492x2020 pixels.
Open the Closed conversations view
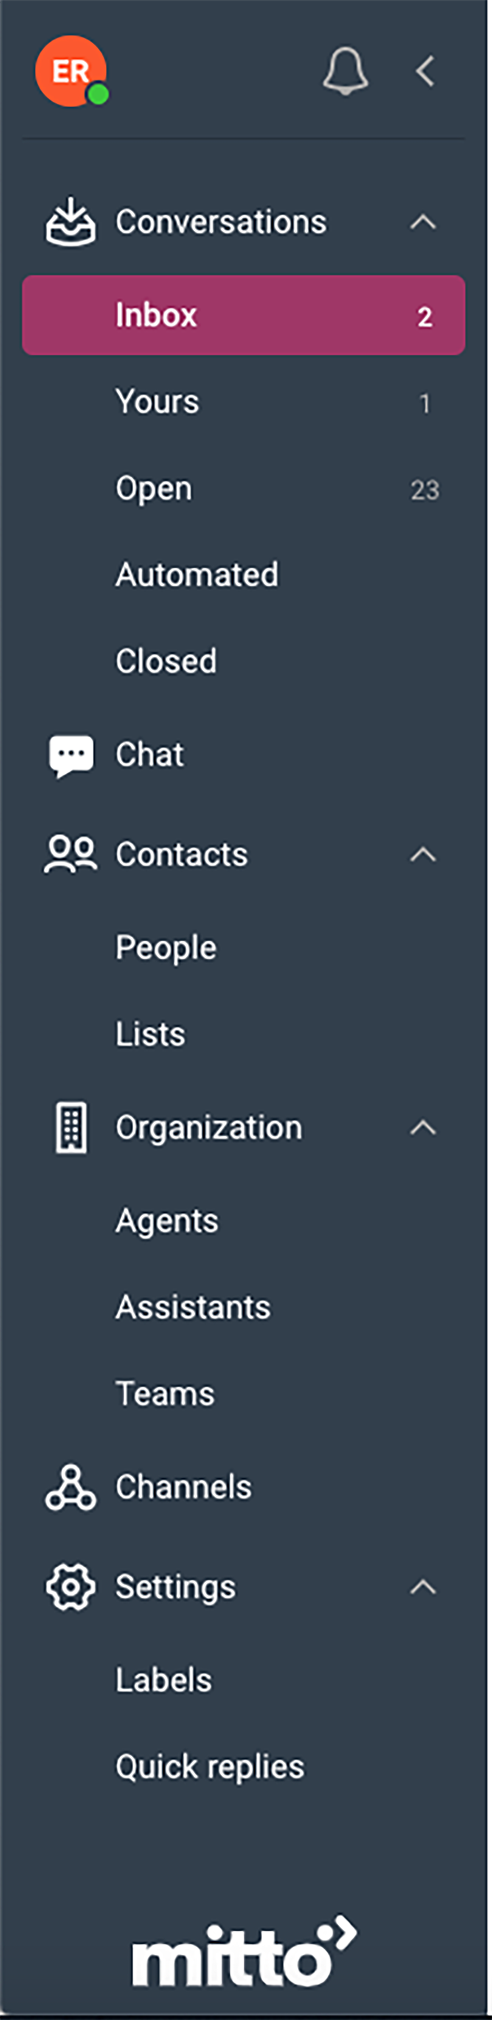pyautogui.click(x=166, y=660)
